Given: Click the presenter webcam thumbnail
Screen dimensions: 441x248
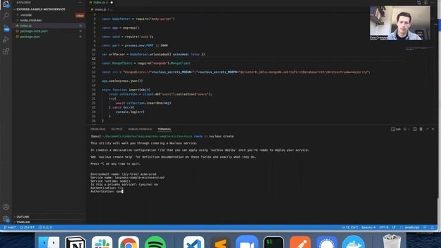Looking at the screenshot, I should pyautogui.click(x=400, y=23).
